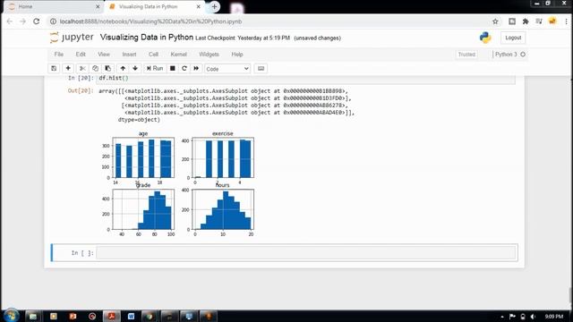Click the grade histogram plot
Image resolution: width=573 pixels, height=322 pixels.
[143, 209]
